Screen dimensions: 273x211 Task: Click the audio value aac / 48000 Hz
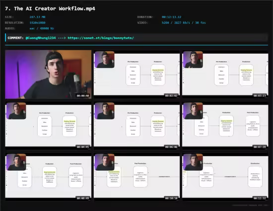tap(42, 28)
